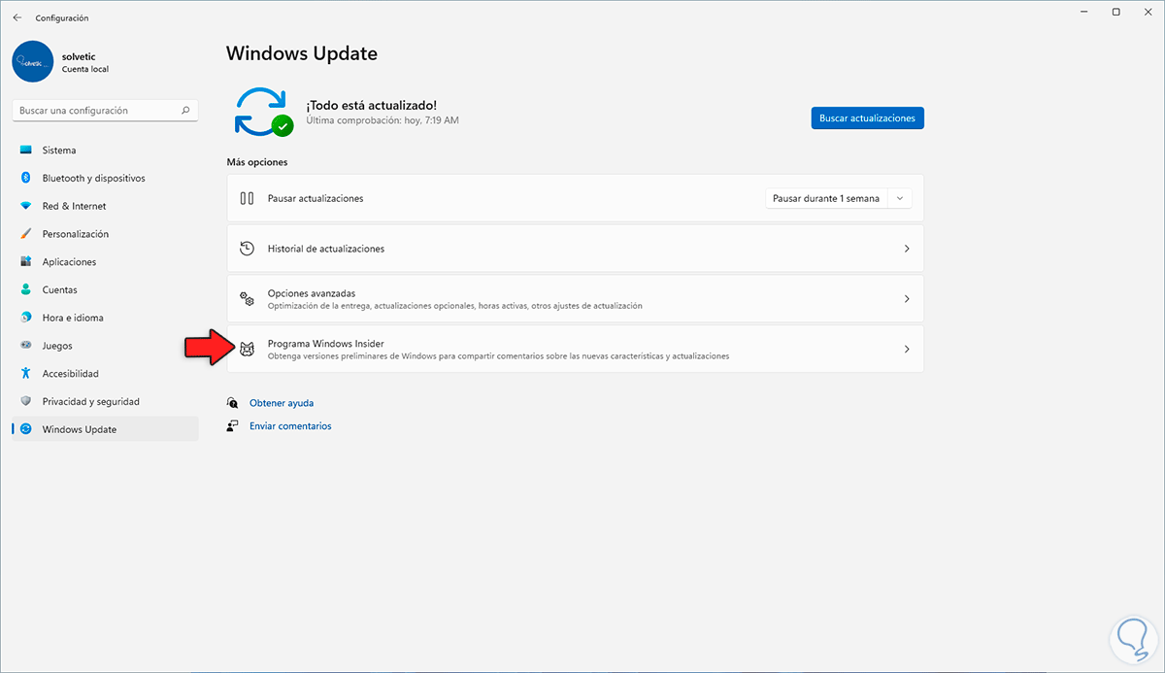Click the Personalización brush icon
The image size is (1165, 673).
[x=25, y=234]
